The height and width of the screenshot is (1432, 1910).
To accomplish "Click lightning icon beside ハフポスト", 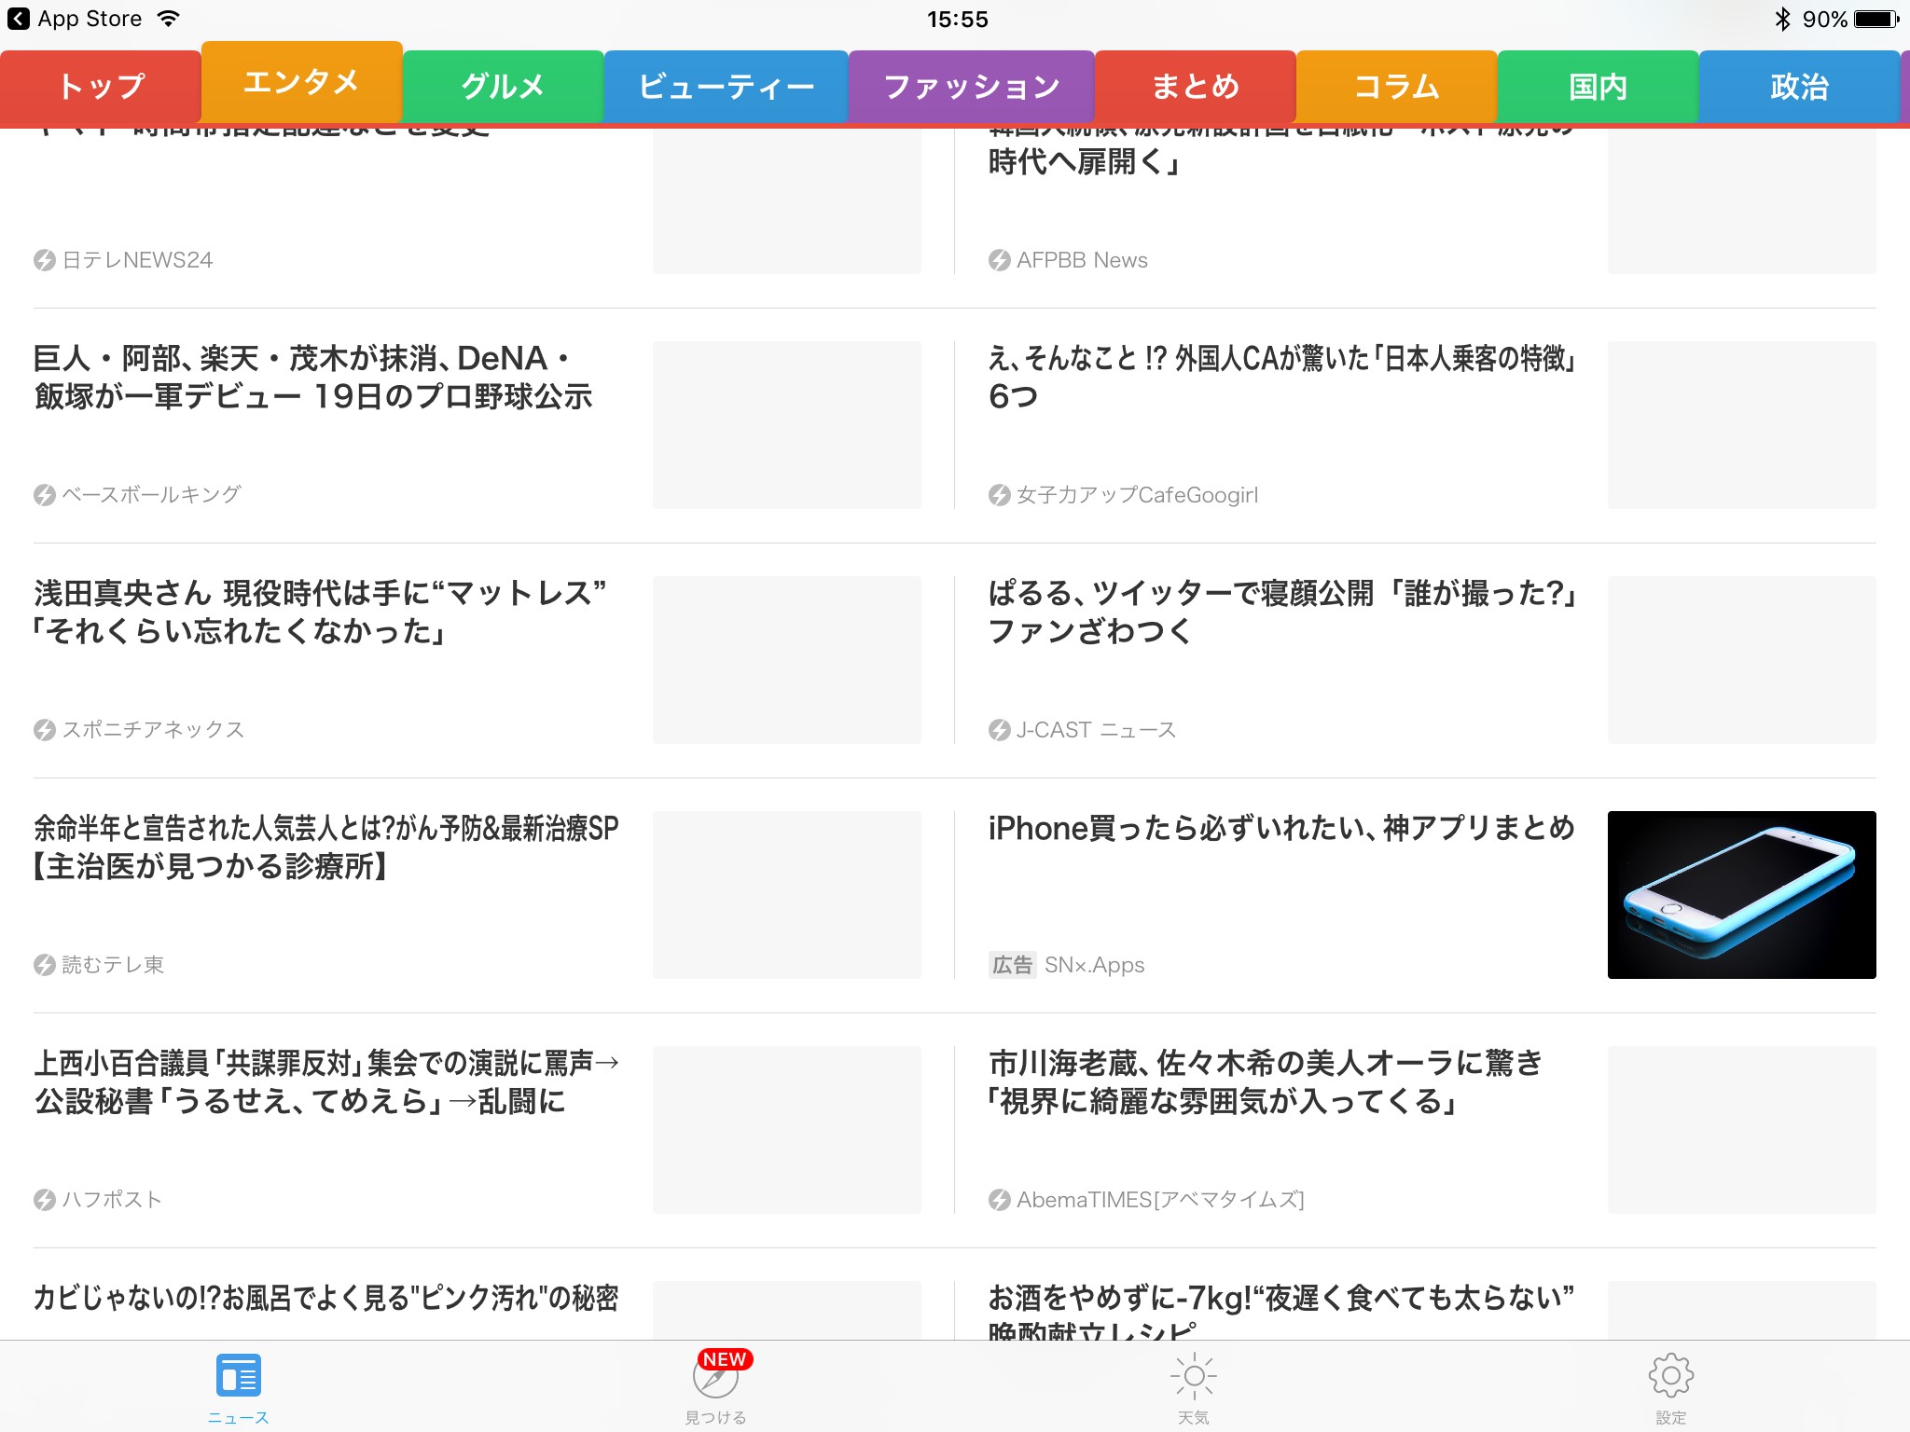I will point(44,1200).
